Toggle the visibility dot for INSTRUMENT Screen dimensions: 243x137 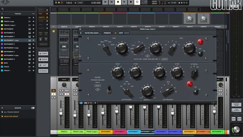(33, 29)
